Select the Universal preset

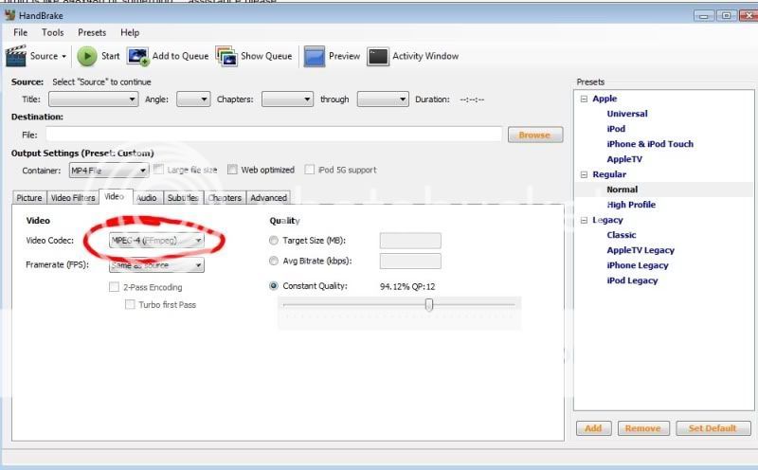click(627, 114)
